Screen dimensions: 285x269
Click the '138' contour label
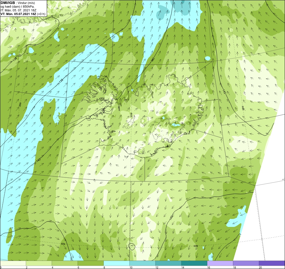tap(61, 81)
